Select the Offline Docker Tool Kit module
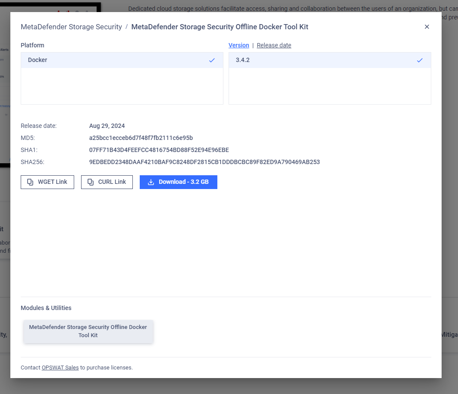 pos(88,331)
